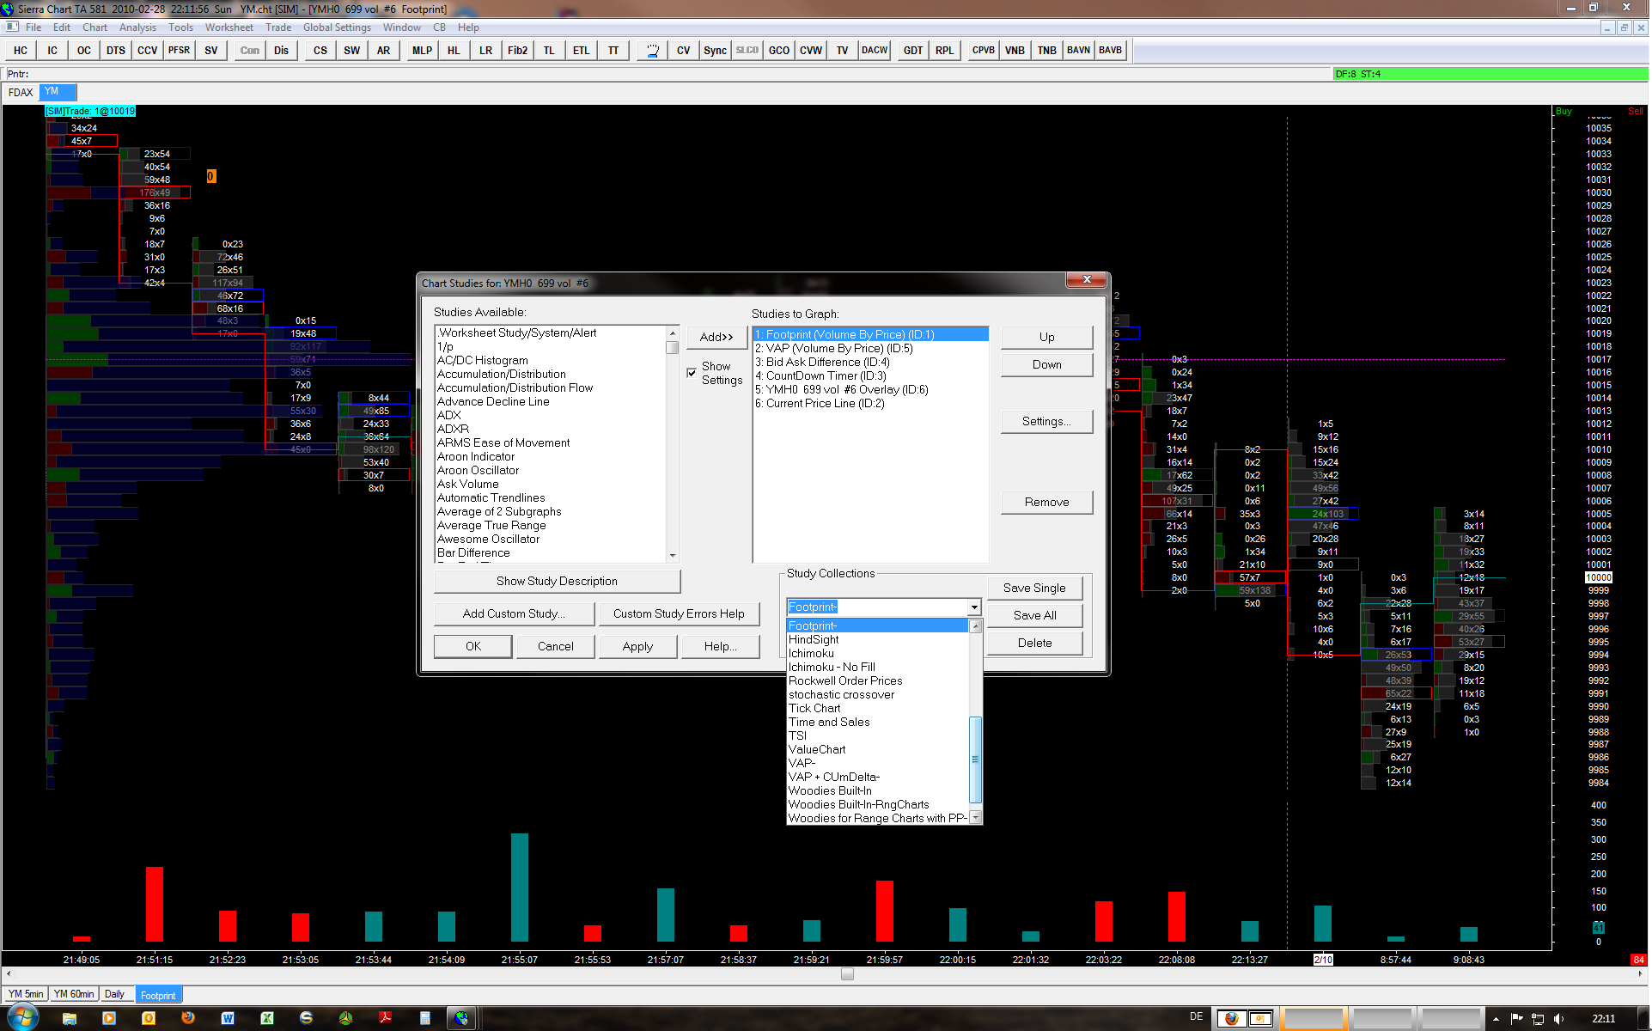1652x1031 pixels.
Task: Click the Settings... button
Action: click(x=1046, y=422)
